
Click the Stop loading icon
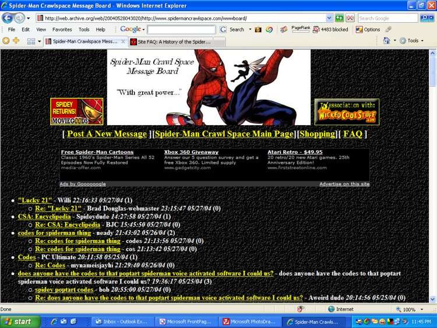point(350,18)
